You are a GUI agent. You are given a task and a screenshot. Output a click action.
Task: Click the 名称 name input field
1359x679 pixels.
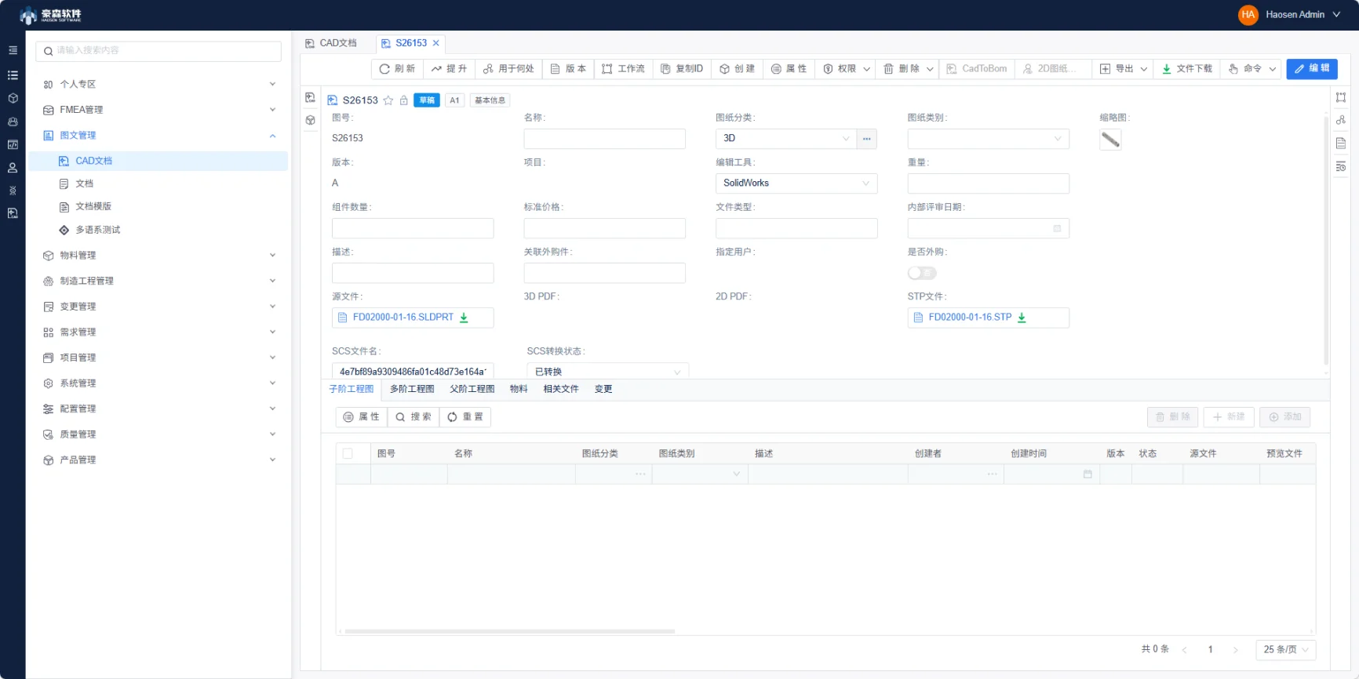[604, 139]
